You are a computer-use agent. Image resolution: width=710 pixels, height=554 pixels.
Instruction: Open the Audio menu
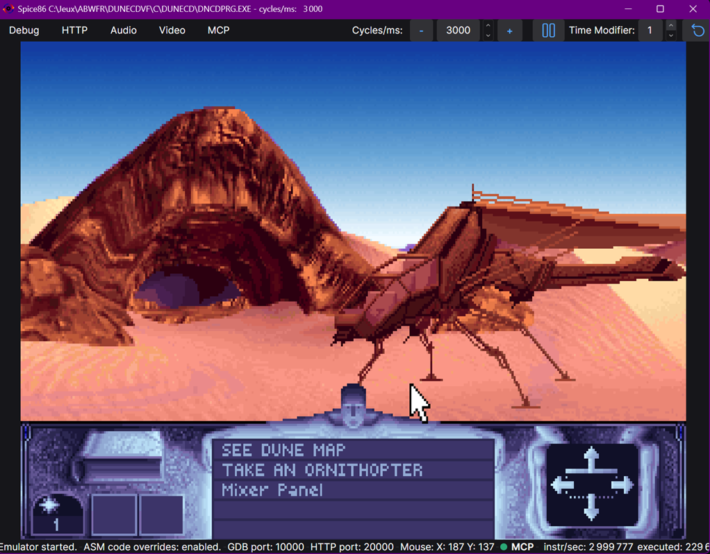pyautogui.click(x=123, y=31)
